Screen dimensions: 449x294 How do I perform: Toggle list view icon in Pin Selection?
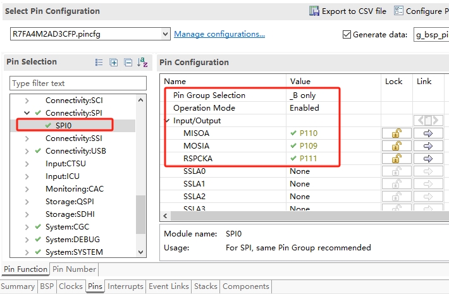(99, 62)
